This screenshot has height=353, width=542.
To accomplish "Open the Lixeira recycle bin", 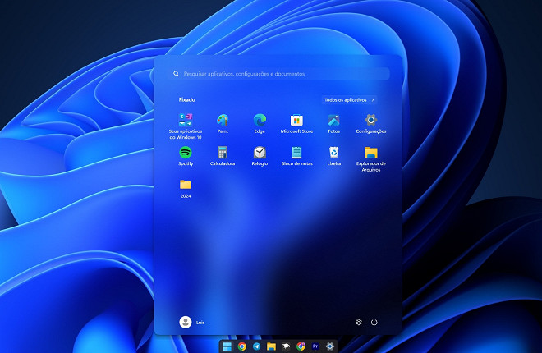I will pyautogui.click(x=334, y=156).
